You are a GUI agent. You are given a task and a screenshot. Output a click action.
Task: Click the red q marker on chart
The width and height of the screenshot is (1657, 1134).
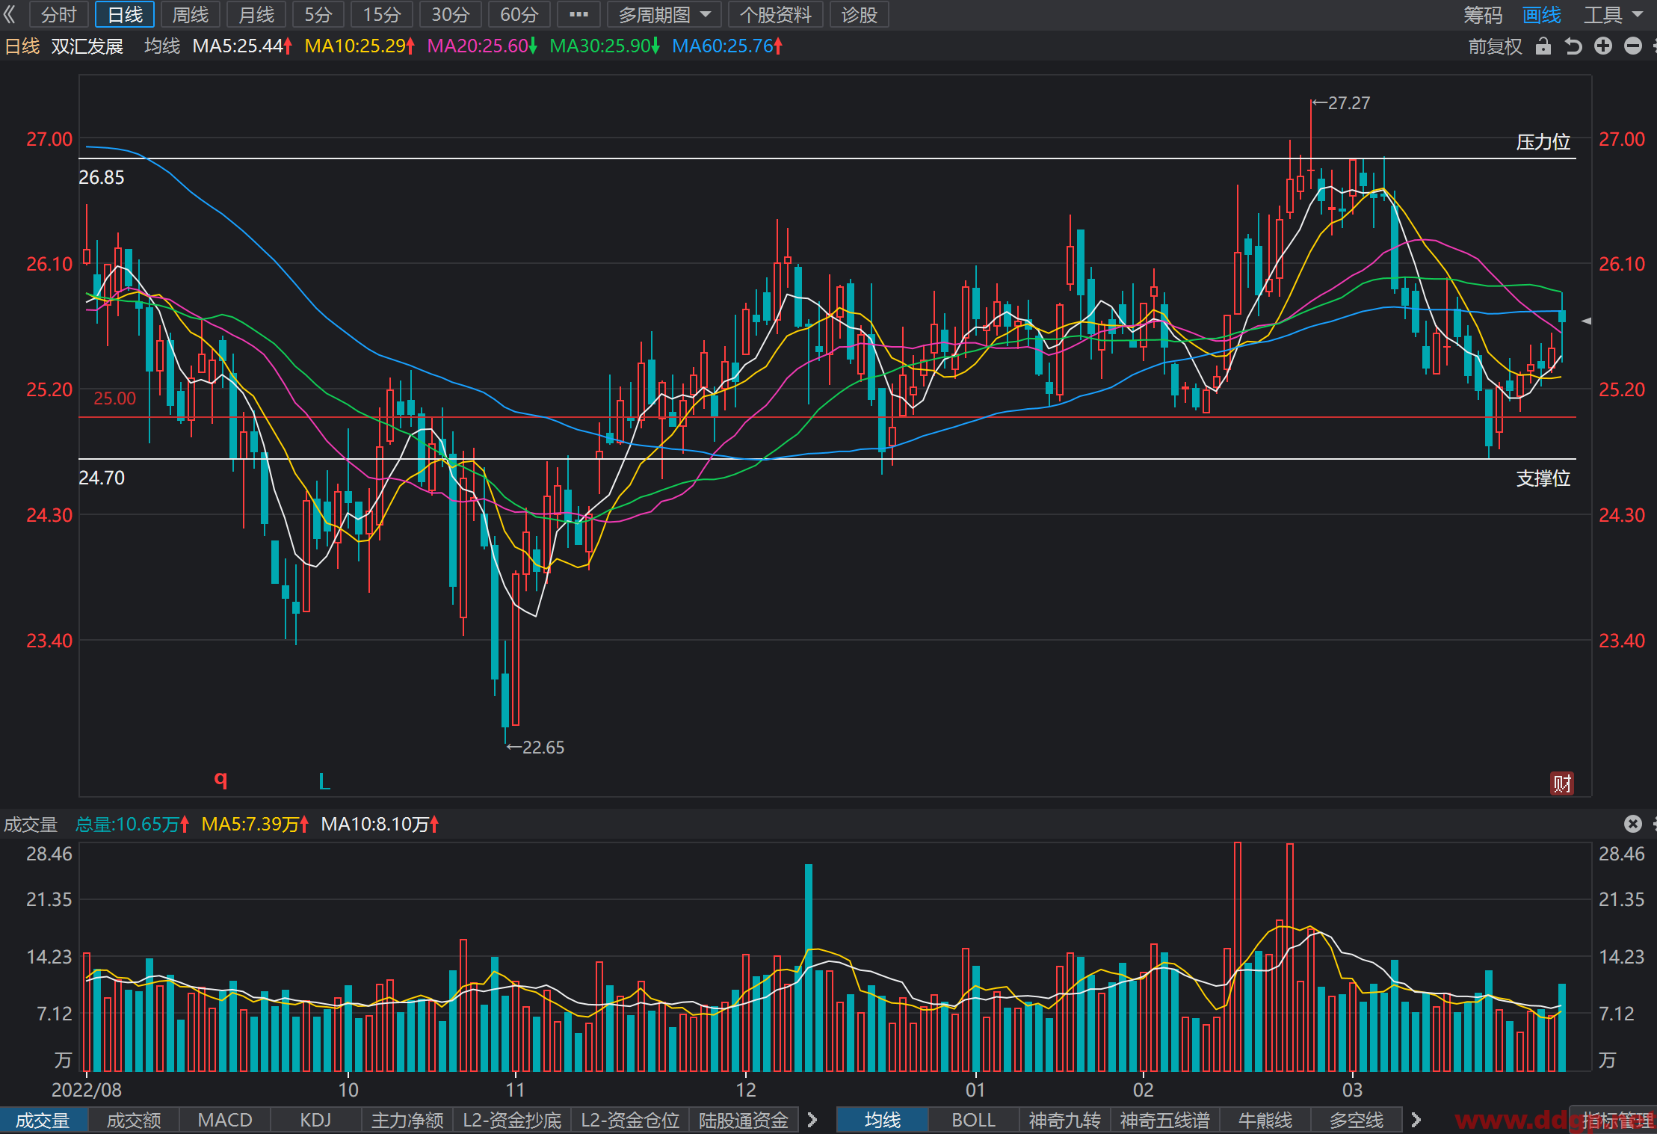(x=220, y=780)
